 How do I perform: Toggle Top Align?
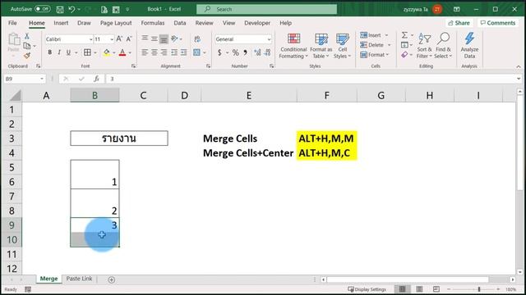(x=145, y=39)
